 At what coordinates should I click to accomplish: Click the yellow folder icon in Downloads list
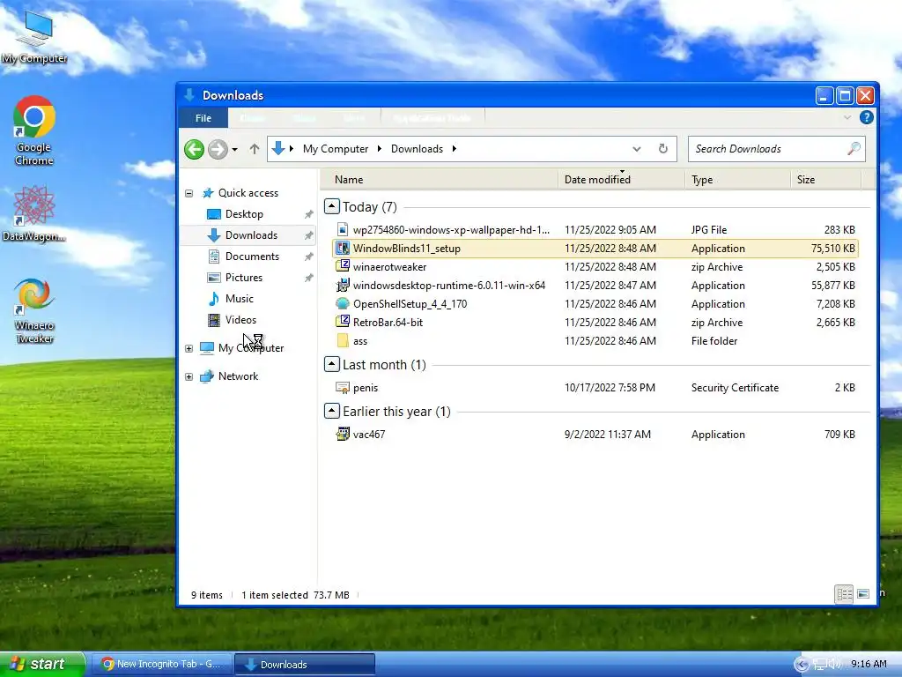[343, 340]
